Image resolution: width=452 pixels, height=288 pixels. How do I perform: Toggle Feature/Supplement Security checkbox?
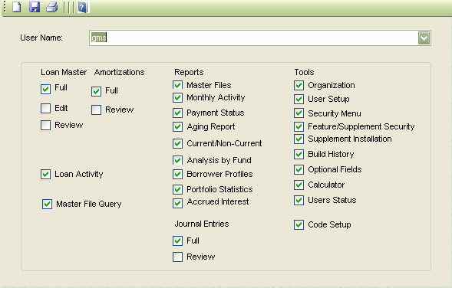pos(299,126)
